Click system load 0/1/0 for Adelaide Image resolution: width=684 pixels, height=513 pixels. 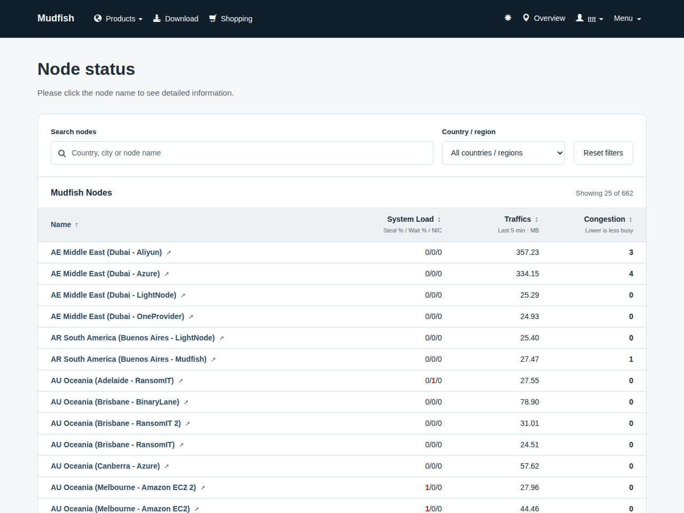(x=433, y=380)
